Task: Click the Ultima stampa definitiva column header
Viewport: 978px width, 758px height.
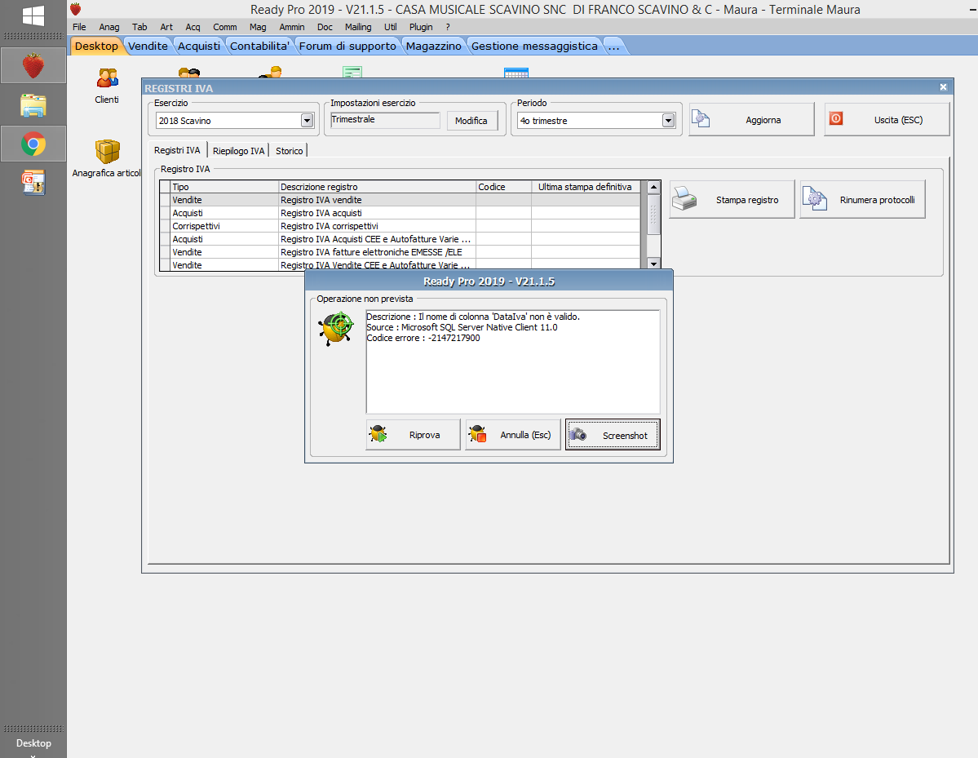Action: (585, 187)
